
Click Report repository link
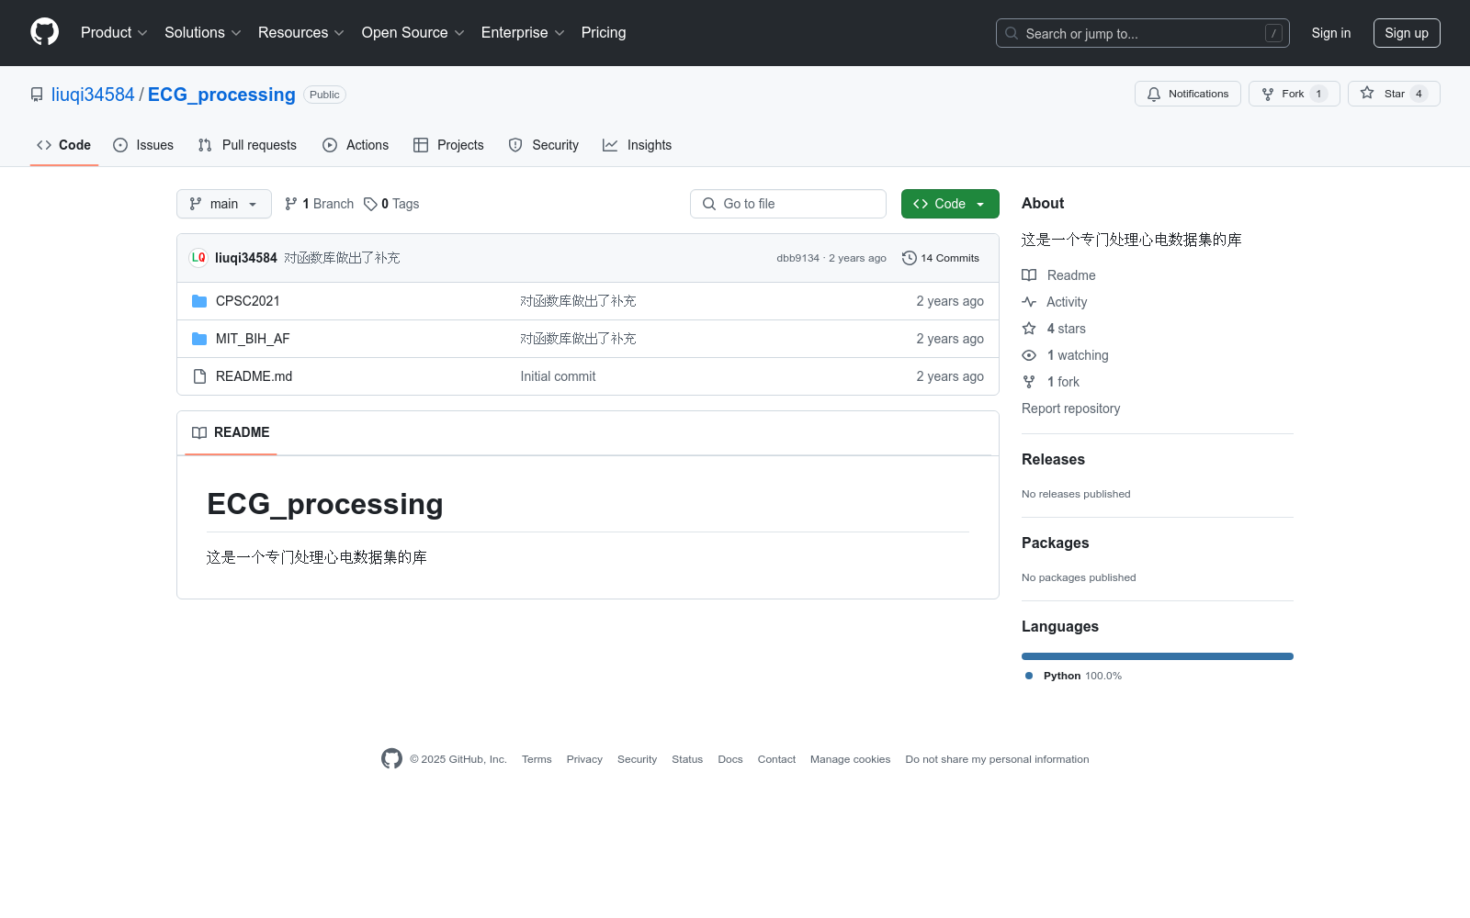pos(1071,409)
